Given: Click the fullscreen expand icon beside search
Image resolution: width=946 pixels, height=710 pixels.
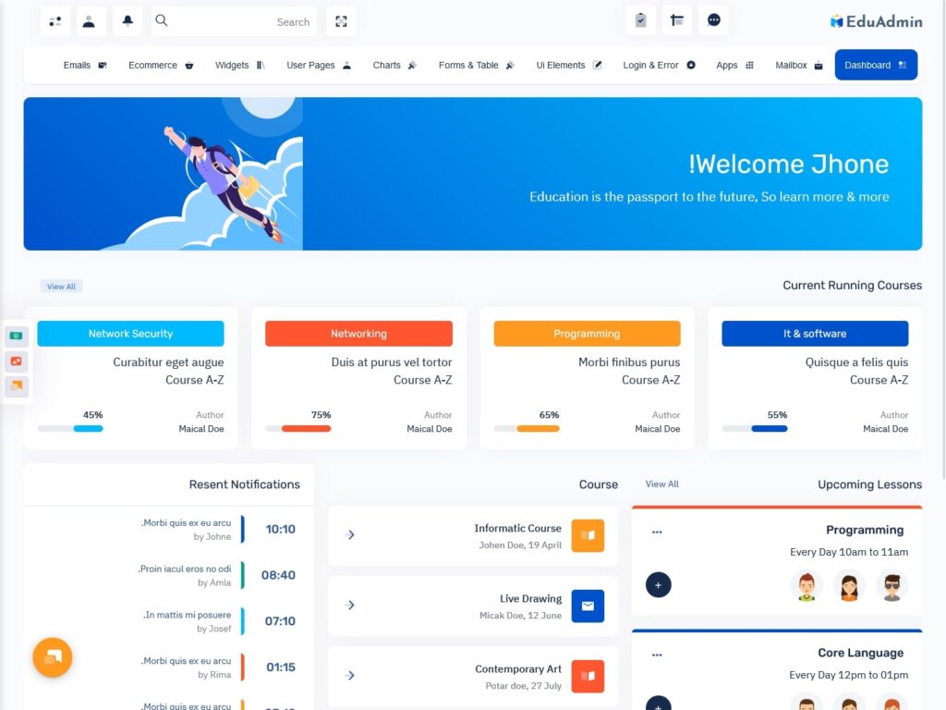Looking at the screenshot, I should [x=341, y=20].
